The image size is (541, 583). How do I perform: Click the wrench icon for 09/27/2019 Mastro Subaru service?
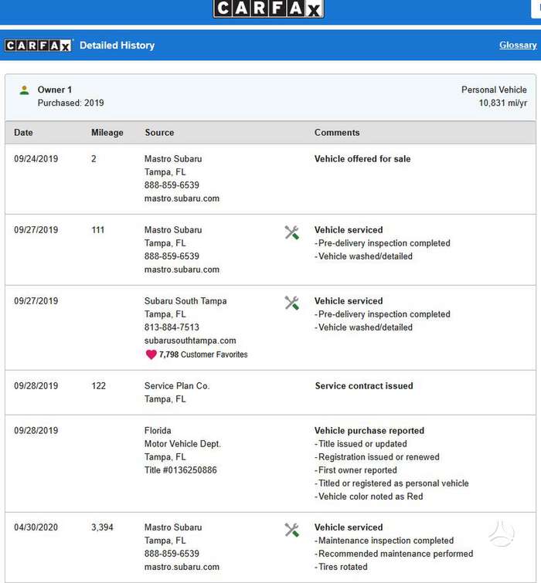tap(291, 232)
